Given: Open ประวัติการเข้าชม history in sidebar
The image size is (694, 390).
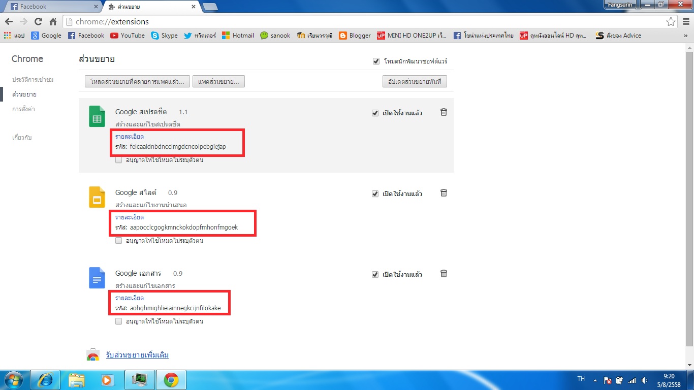Looking at the screenshot, I should click(x=33, y=80).
